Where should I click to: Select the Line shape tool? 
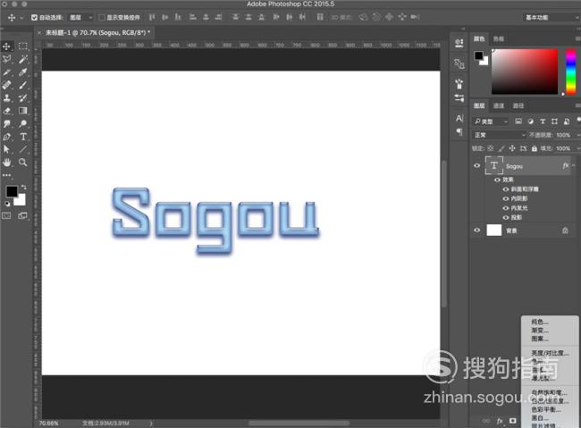23,149
